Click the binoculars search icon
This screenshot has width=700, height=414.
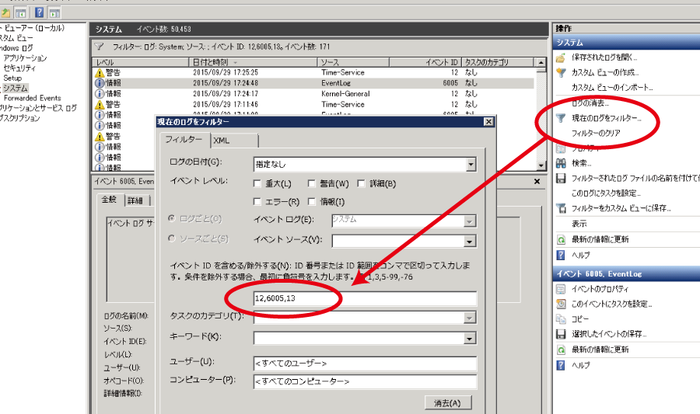click(x=561, y=163)
